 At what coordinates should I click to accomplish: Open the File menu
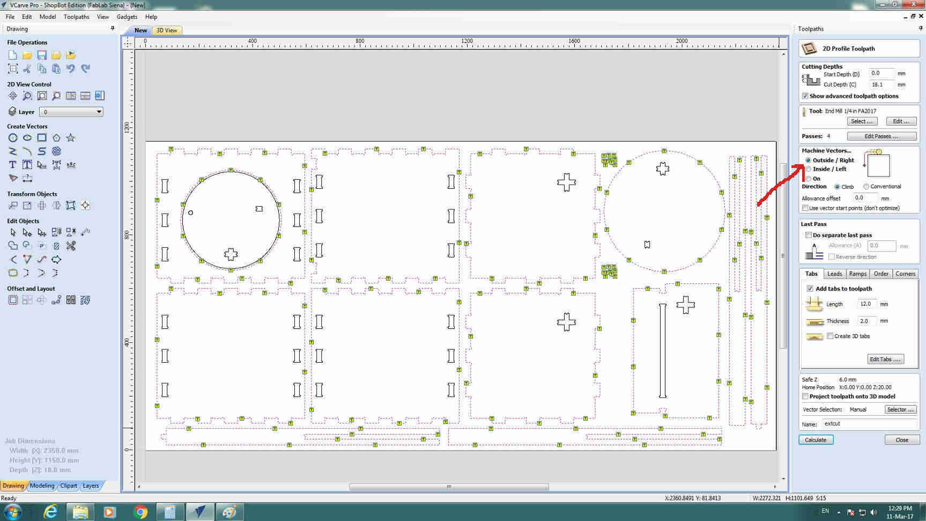coord(10,17)
